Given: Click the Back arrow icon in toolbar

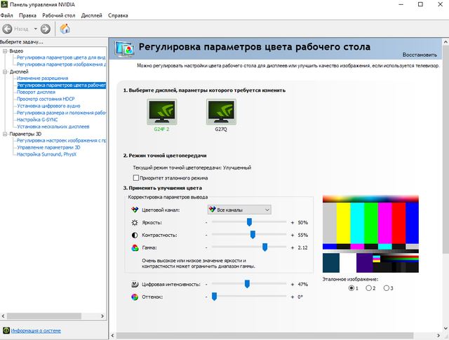Looking at the screenshot, I should point(7,29).
